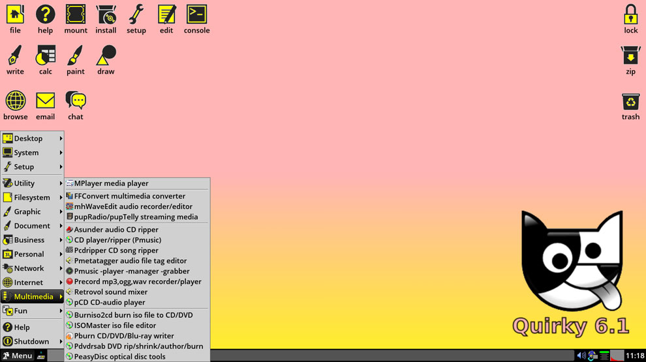Viewport: 646px width, 362px height.
Task: Launch pCD CD-audio player
Action: pyautogui.click(x=137, y=302)
